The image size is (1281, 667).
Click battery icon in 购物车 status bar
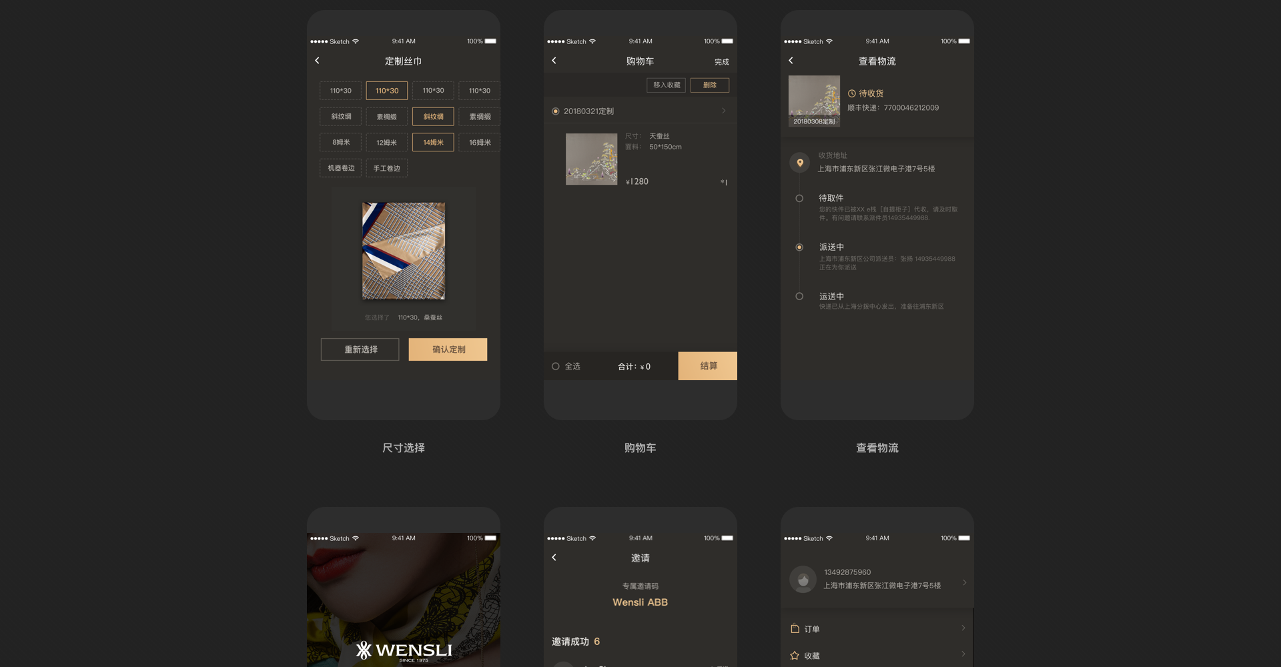click(x=727, y=41)
